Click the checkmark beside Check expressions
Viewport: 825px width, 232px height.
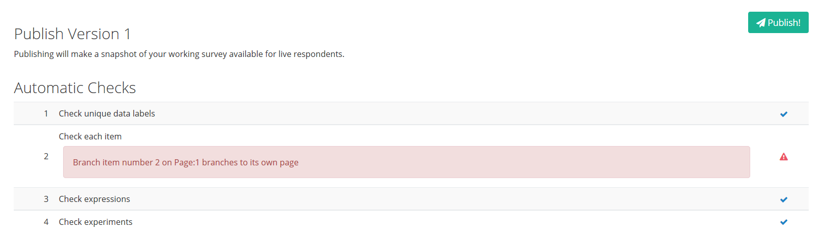784,199
